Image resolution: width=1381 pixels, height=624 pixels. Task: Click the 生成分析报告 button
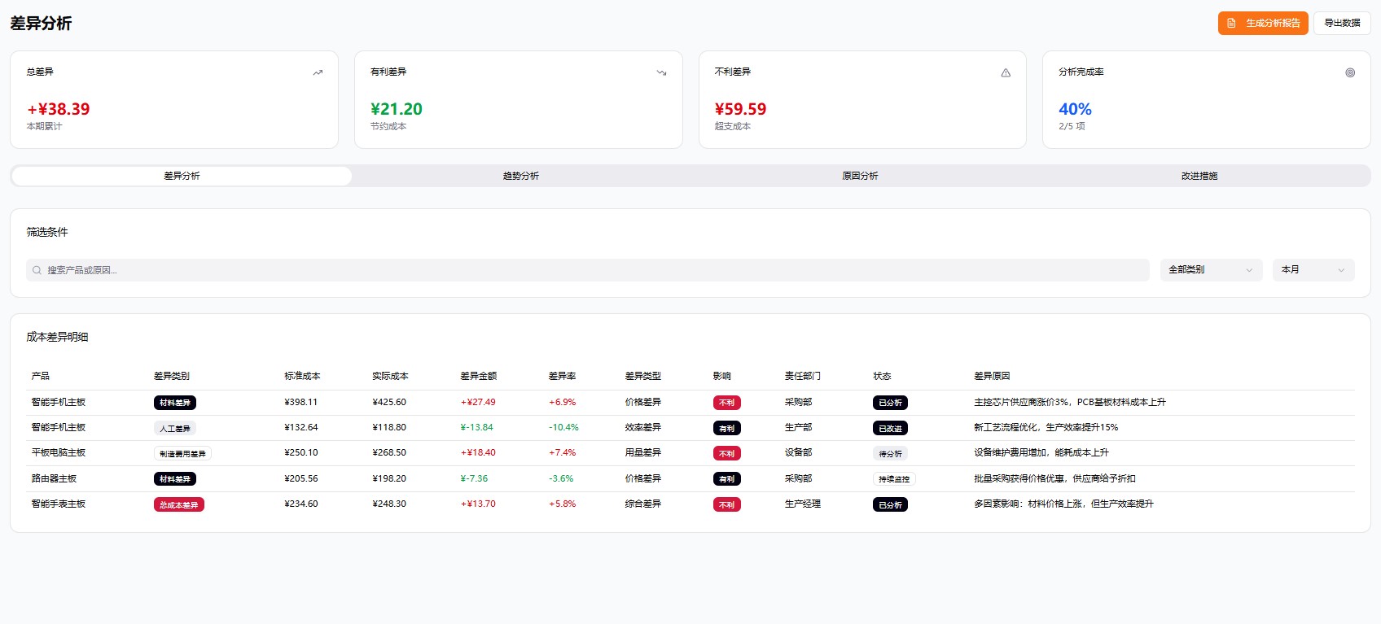tap(1263, 24)
